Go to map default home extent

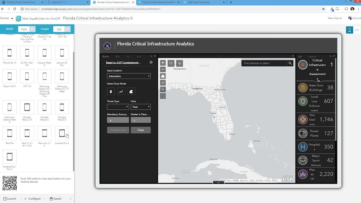(163, 76)
